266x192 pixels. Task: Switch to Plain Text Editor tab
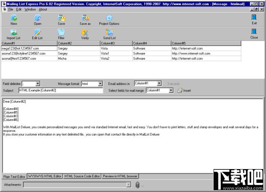14,177
